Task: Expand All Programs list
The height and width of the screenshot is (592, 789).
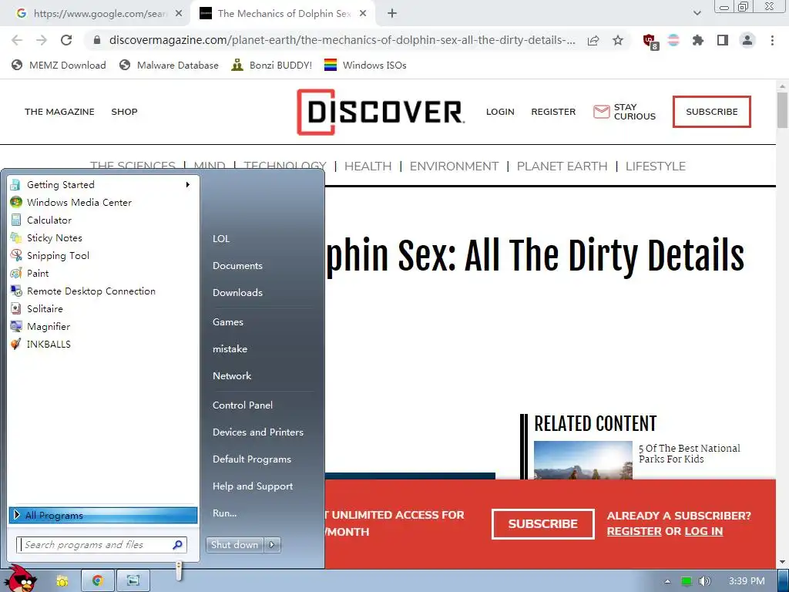Action: [x=102, y=515]
